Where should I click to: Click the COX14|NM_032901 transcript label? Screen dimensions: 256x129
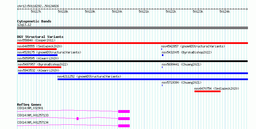pyautogui.click(x=30, y=108)
